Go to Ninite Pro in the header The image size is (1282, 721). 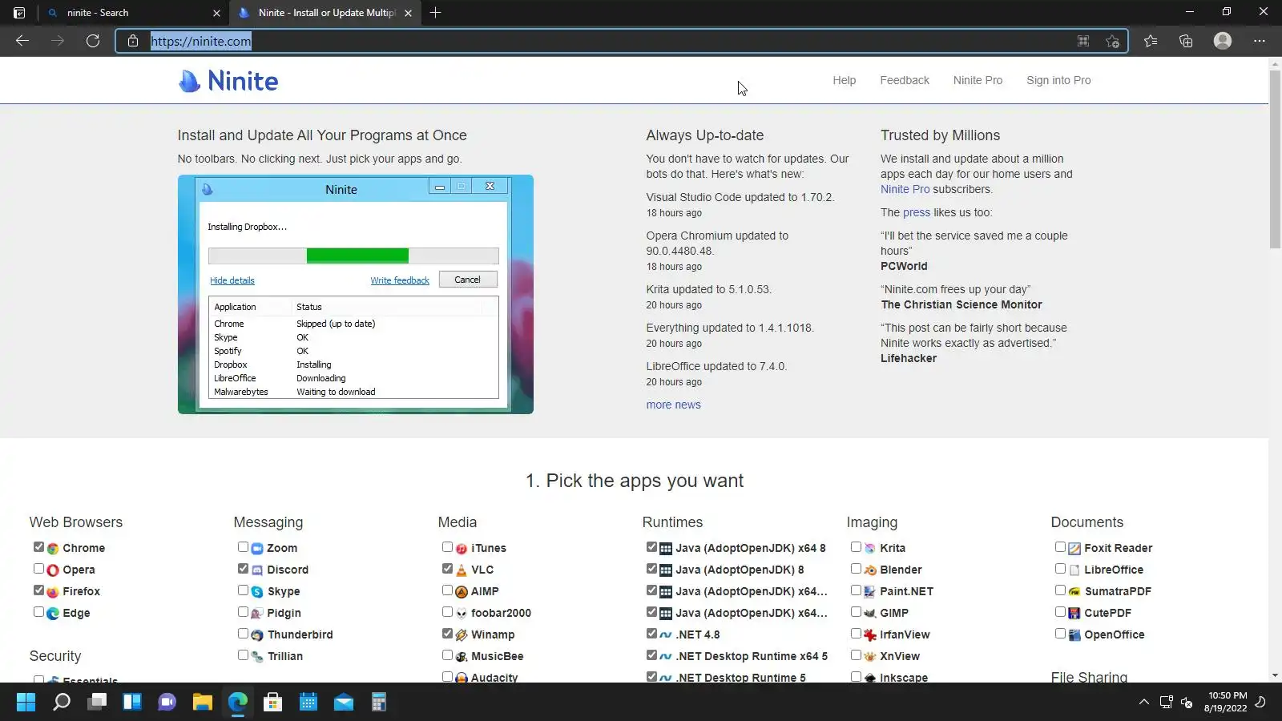(x=978, y=80)
